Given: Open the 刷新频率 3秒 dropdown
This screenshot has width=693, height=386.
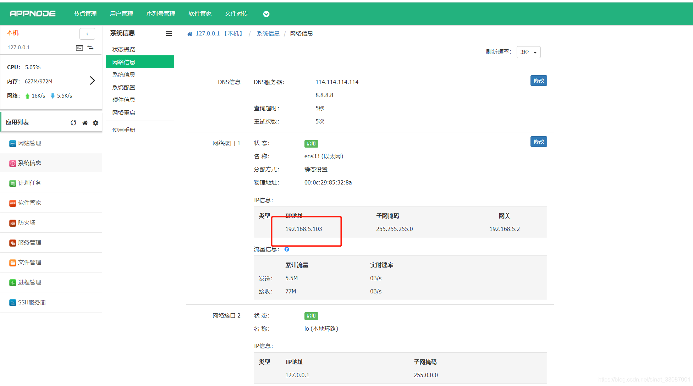Looking at the screenshot, I should [528, 52].
